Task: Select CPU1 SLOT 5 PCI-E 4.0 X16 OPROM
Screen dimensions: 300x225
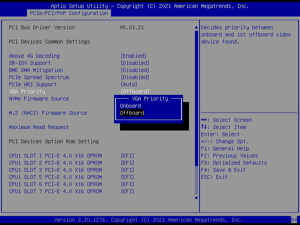Action: [x=55, y=177]
